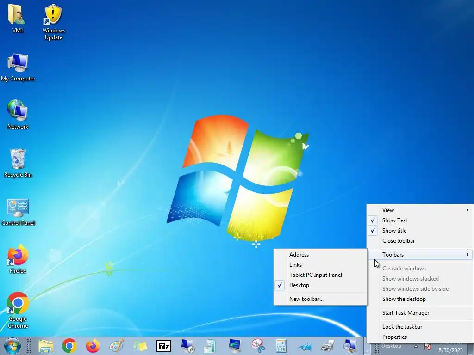This screenshot has width=474, height=355.
Task: Select the Google Chrome desktop shortcut
Action: 18,310
